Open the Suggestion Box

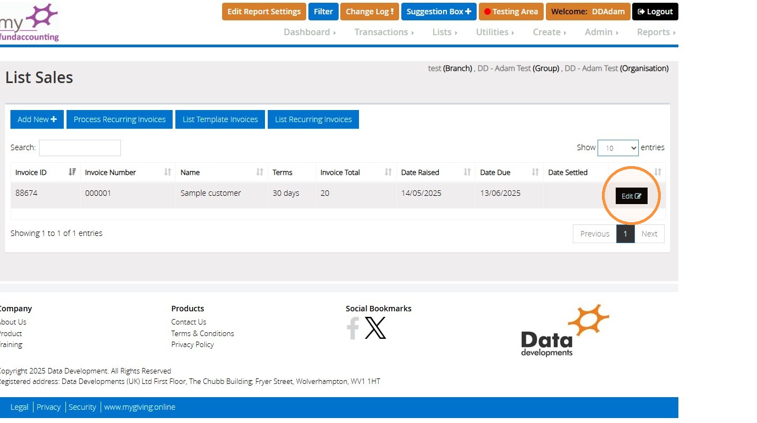[439, 12]
